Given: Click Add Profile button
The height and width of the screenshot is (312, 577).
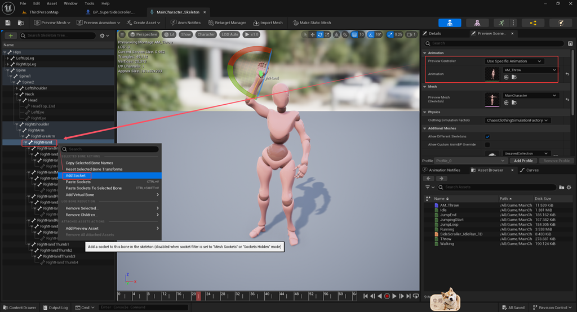Looking at the screenshot, I should [523, 161].
